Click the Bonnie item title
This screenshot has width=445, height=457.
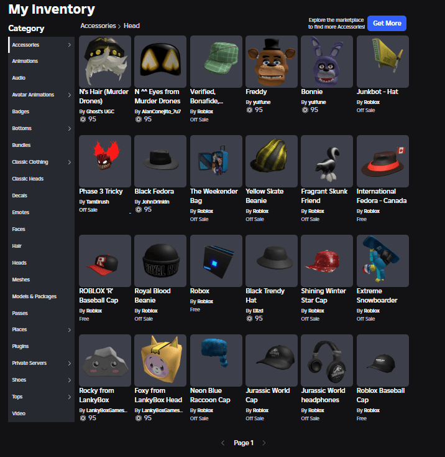312,92
